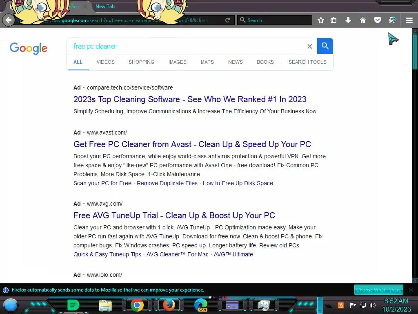Open the 2023s Top Cleaning Software result
418x314 pixels.
point(190,99)
